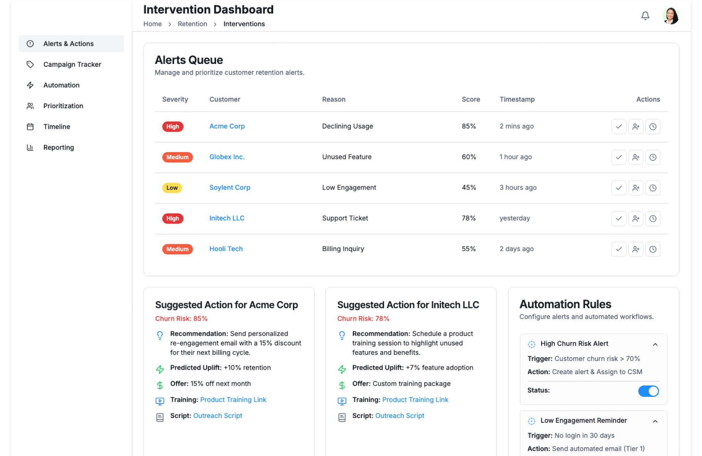Snooze the Soylent Corp alert
702x456 pixels.
pos(653,188)
